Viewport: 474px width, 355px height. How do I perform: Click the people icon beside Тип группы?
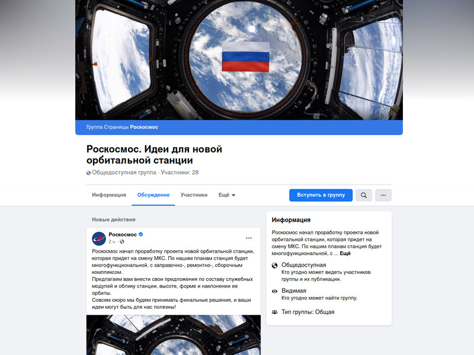pyautogui.click(x=274, y=312)
